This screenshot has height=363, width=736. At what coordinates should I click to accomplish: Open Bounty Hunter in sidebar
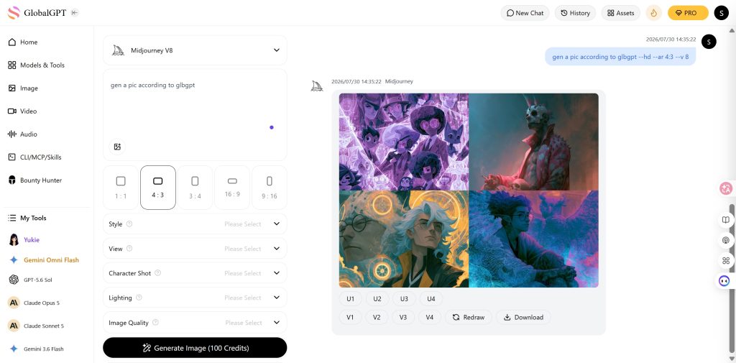pyautogui.click(x=34, y=180)
